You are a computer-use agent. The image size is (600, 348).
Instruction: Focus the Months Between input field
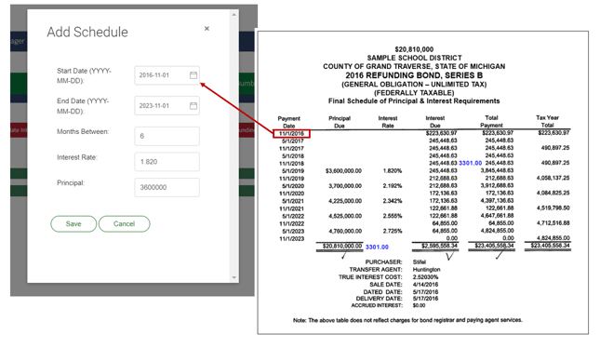[x=167, y=136]
